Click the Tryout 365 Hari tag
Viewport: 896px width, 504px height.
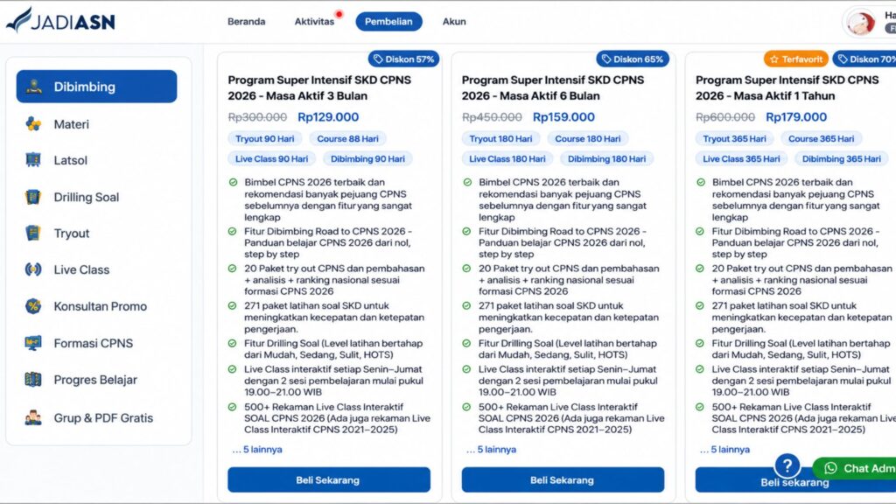pos(734,139)
